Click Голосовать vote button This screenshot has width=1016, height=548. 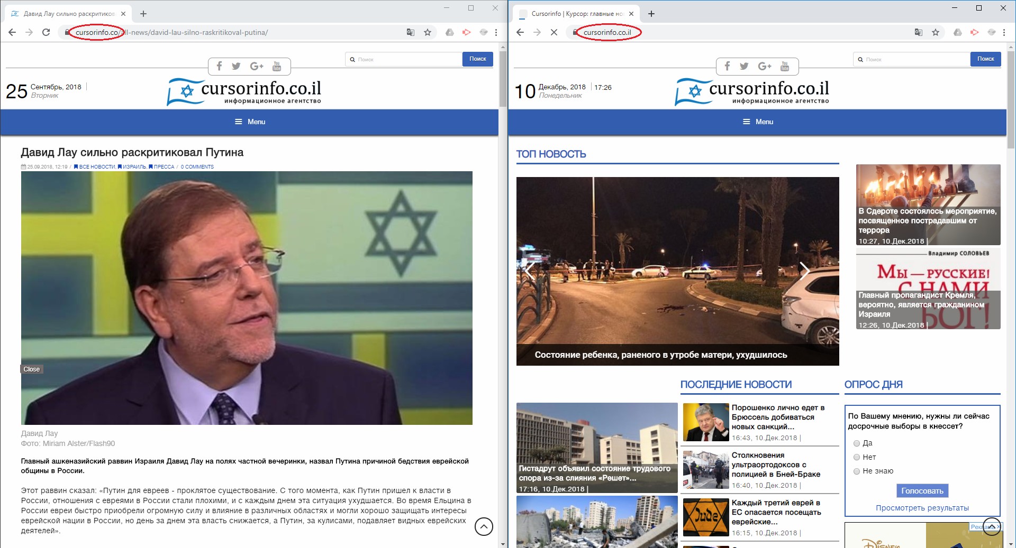922,491
